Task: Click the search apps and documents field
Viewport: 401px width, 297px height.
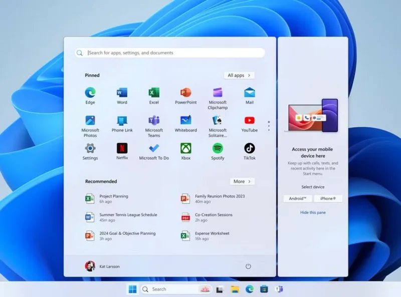Action: (170, 53)
